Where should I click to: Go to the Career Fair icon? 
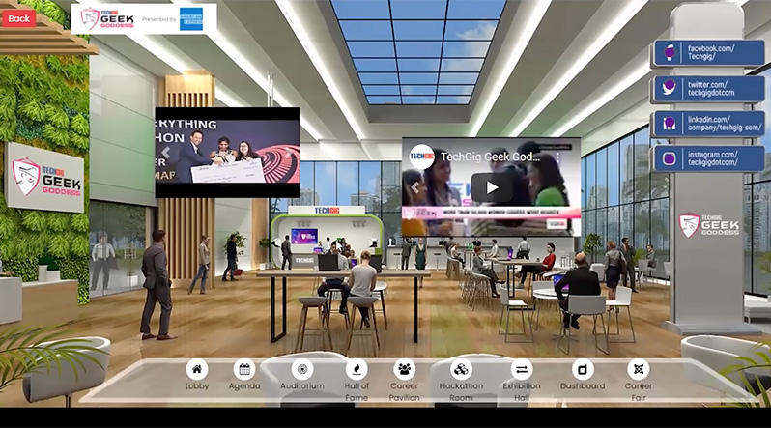[x=639, y=369]
